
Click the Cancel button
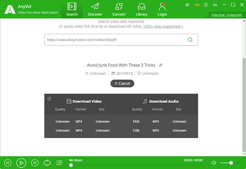click(x=122, y=84)
